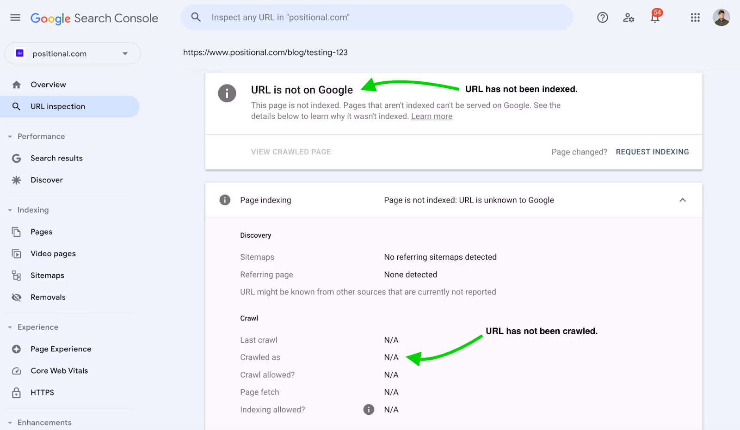Collapse the Experience sidebar group
Screen dimensions: 740x430
point(10,327)
